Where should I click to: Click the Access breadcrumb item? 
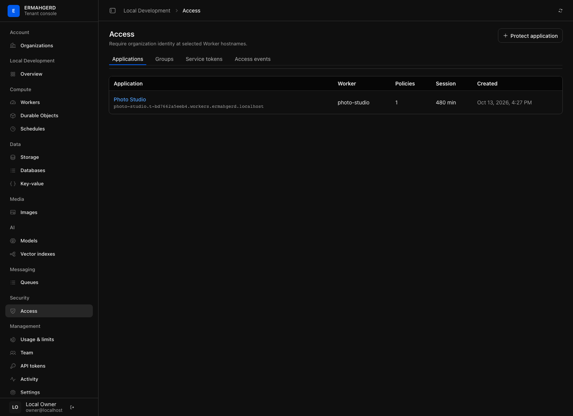(x=191, y=11)
